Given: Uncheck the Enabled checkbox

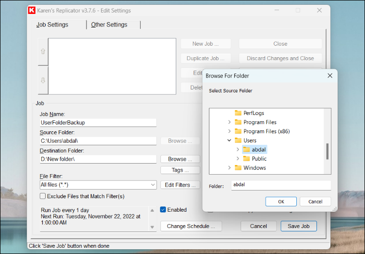Looking at the screenshot, I should [163, 209].
